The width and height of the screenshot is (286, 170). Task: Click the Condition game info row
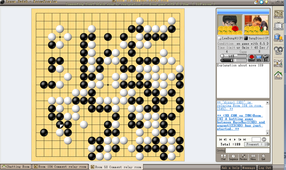click(x=243, y=44)
